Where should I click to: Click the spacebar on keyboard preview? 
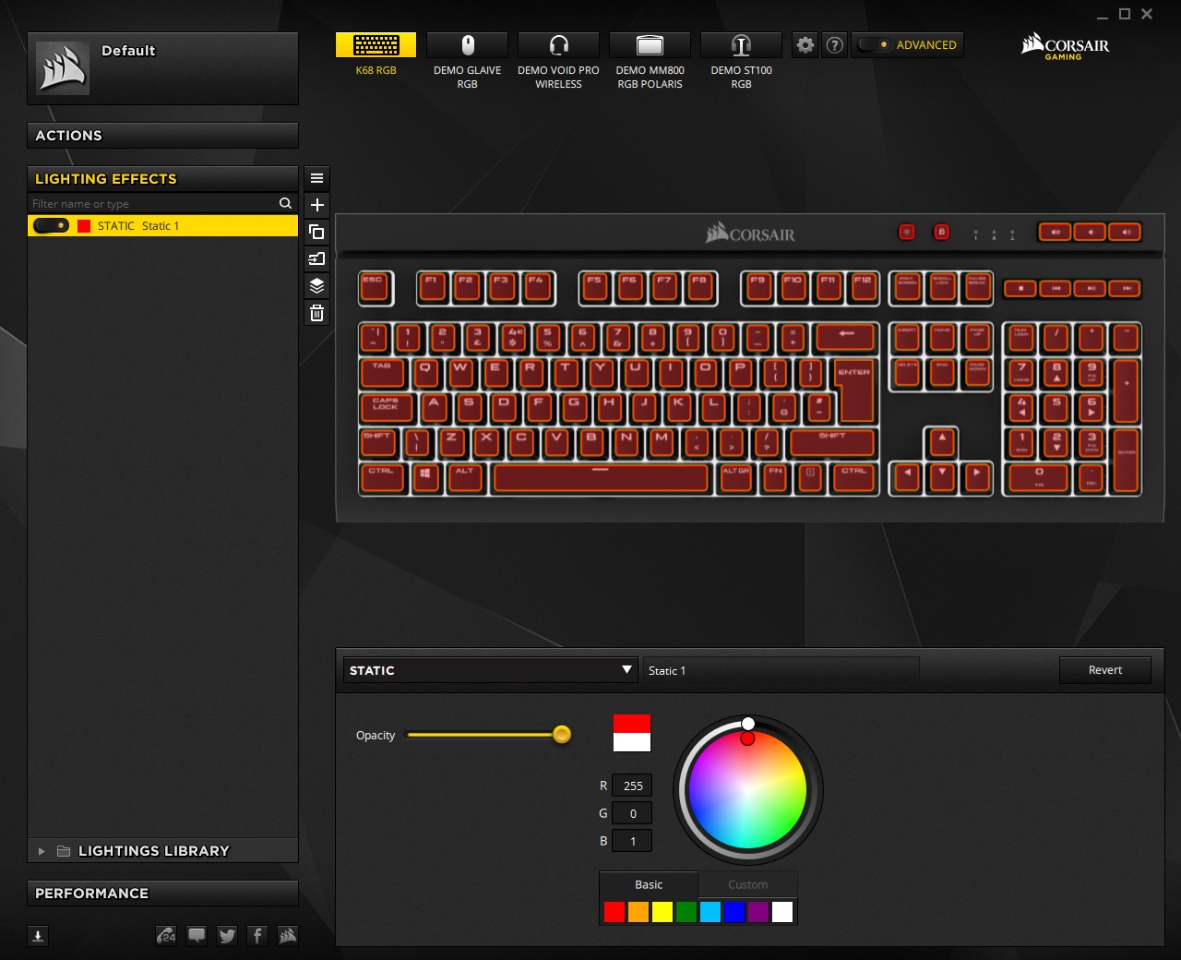tap(601, 477)
